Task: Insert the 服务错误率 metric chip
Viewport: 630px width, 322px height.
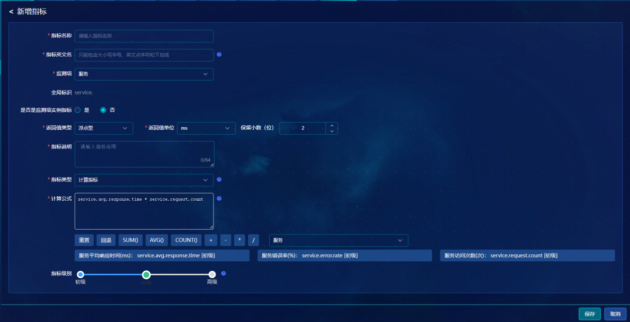Action: pyautogui.click(x=344, y=255)
